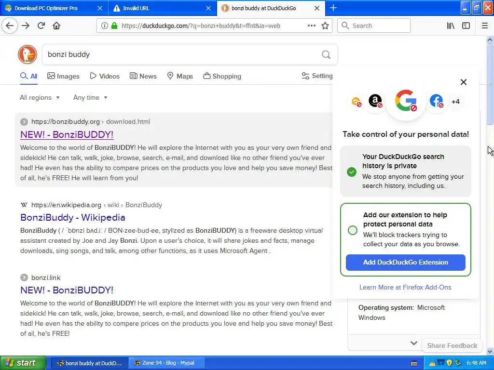This screenshot has height=370, width=494.
Task: Open the bonzibuddy.org NEW! - BonziBUDDY! result
Action: (67, 135)
